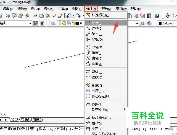Click the layer previous icon
The image size is (177, 135).
(149, 23)
